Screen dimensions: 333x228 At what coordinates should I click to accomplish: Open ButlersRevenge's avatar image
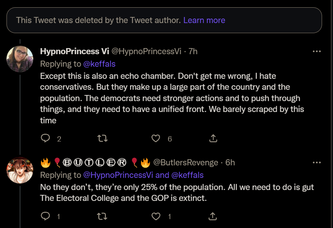[x=20, y=170]
